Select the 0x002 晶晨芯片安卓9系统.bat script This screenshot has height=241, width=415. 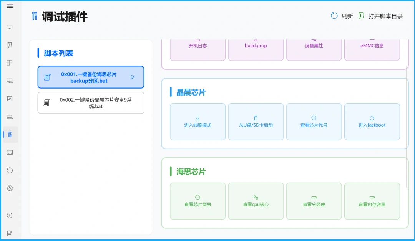tap(91, 103)
